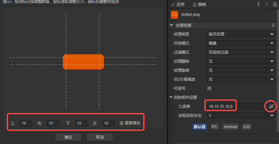Go forward with the right arrow icon
The image size is (279, 144).
tap(266, 5)
